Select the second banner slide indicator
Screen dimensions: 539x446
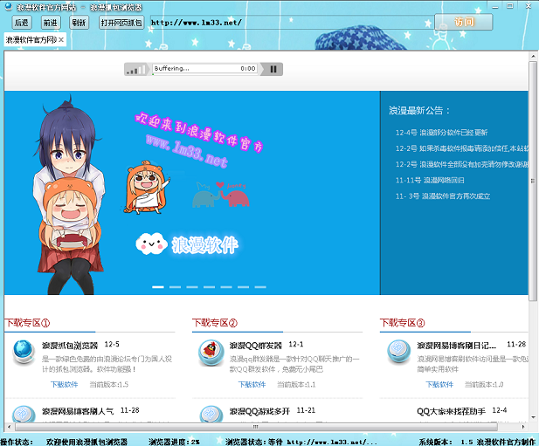[175, 287]
